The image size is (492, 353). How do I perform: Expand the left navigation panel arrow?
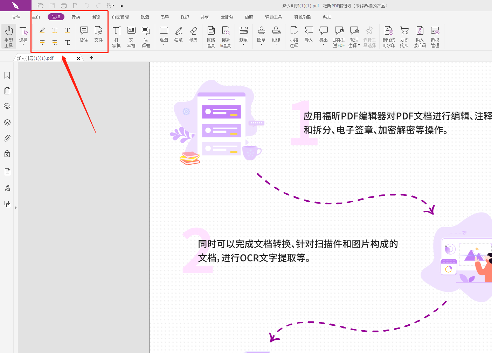(16, 208)
